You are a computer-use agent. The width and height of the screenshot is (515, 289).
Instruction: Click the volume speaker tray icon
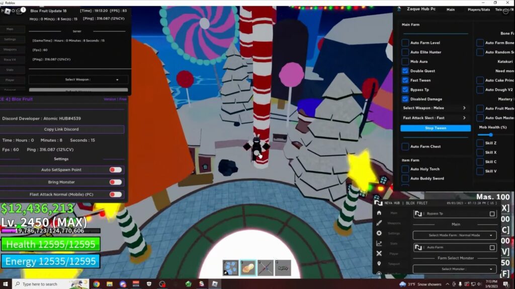479,284
